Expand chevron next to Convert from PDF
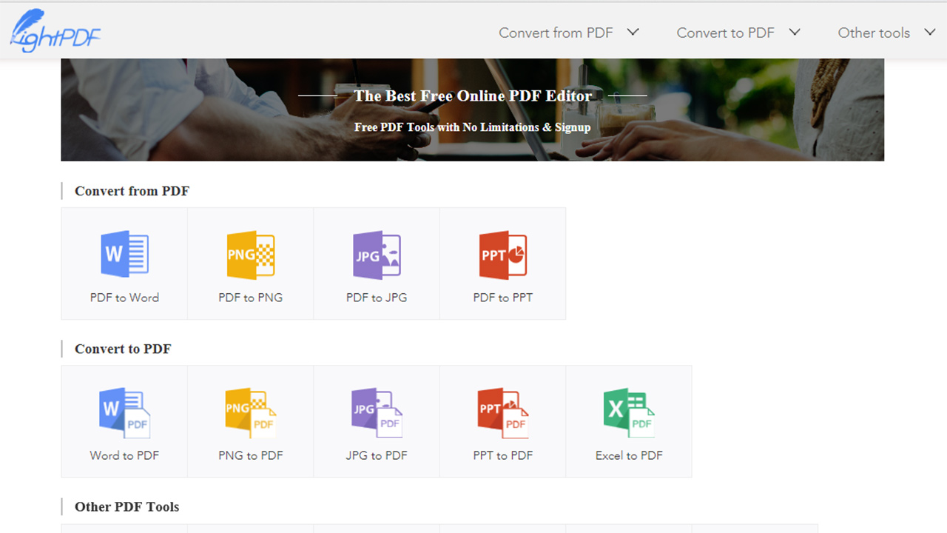This screenshot has width=947, height=533. [x=633, y=32]
